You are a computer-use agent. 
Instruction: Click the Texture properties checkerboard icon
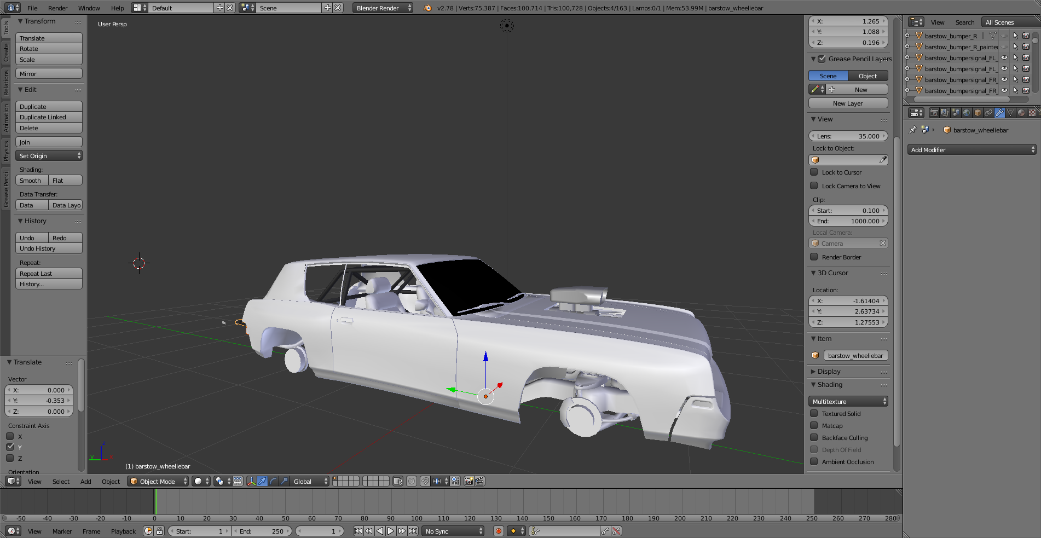click(1032, 113)
